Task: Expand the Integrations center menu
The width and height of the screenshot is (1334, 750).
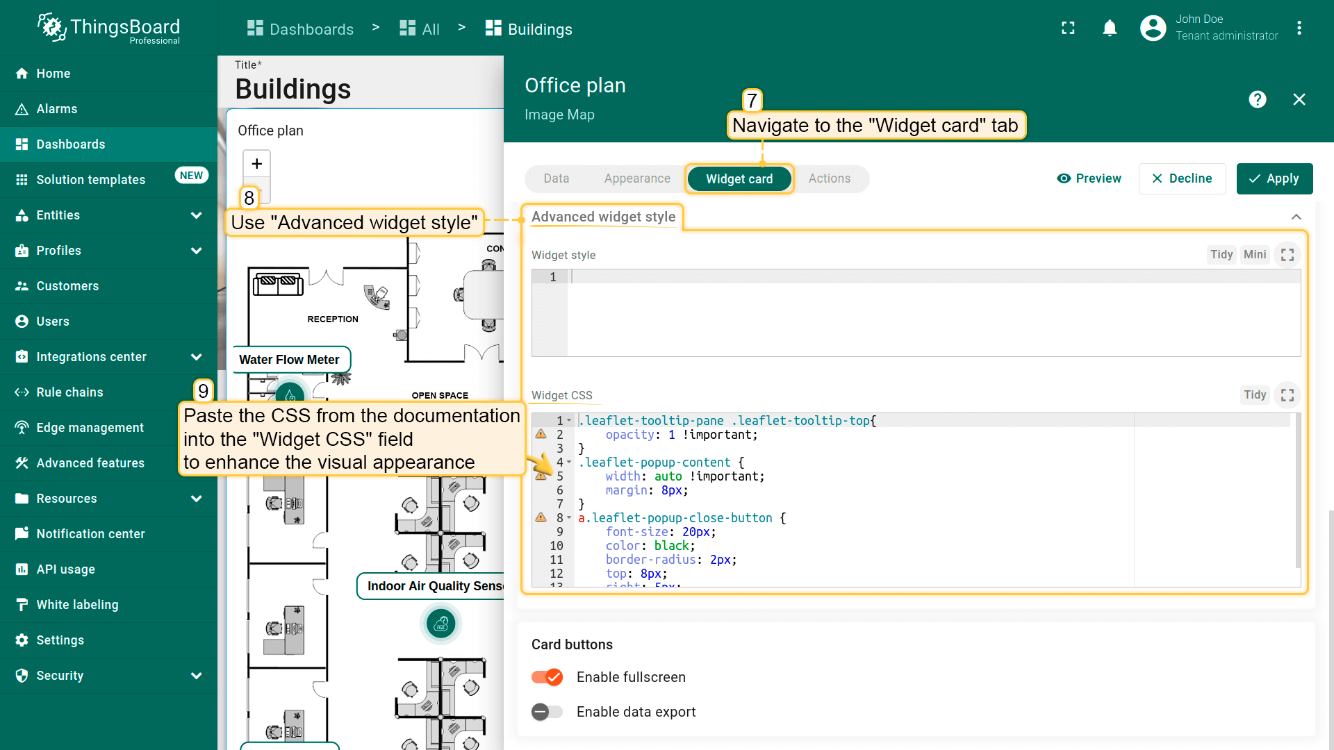Action: [196, 357]
